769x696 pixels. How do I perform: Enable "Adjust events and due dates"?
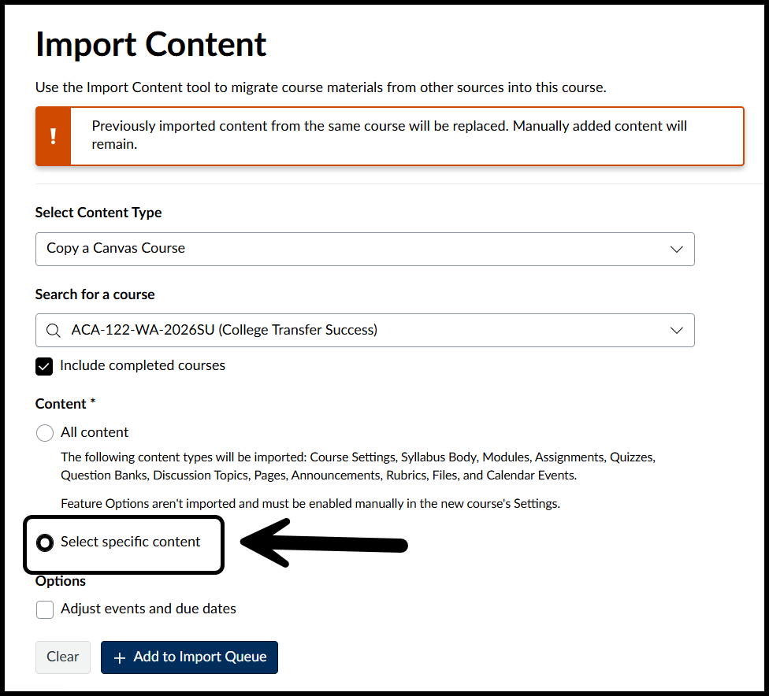coord(45,609)
